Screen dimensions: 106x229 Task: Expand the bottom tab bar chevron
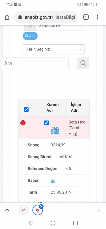click(7, 210)
